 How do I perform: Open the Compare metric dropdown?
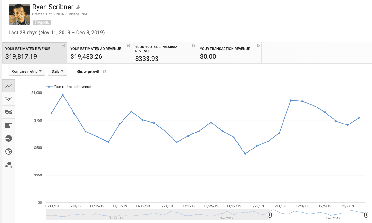point(27,71)
